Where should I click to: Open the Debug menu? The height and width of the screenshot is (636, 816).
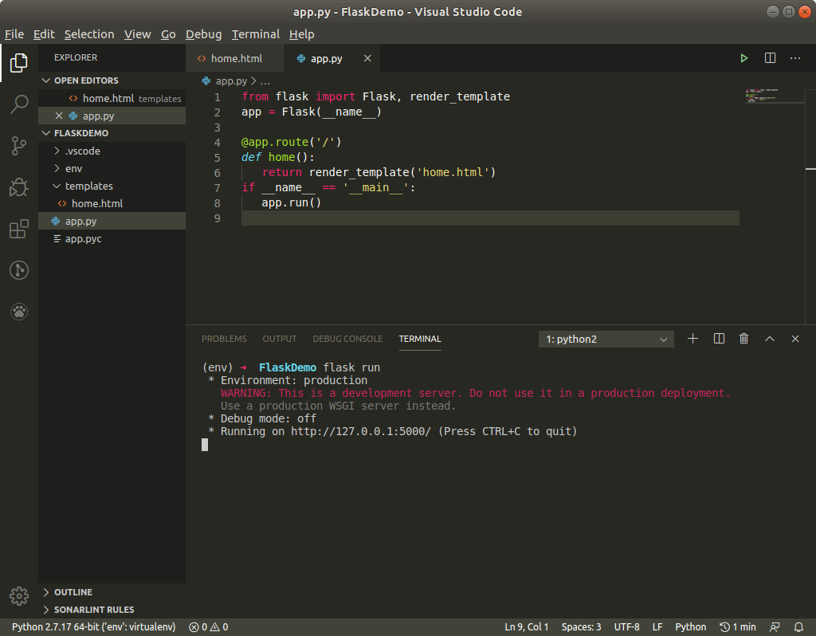tap(203, 34)
